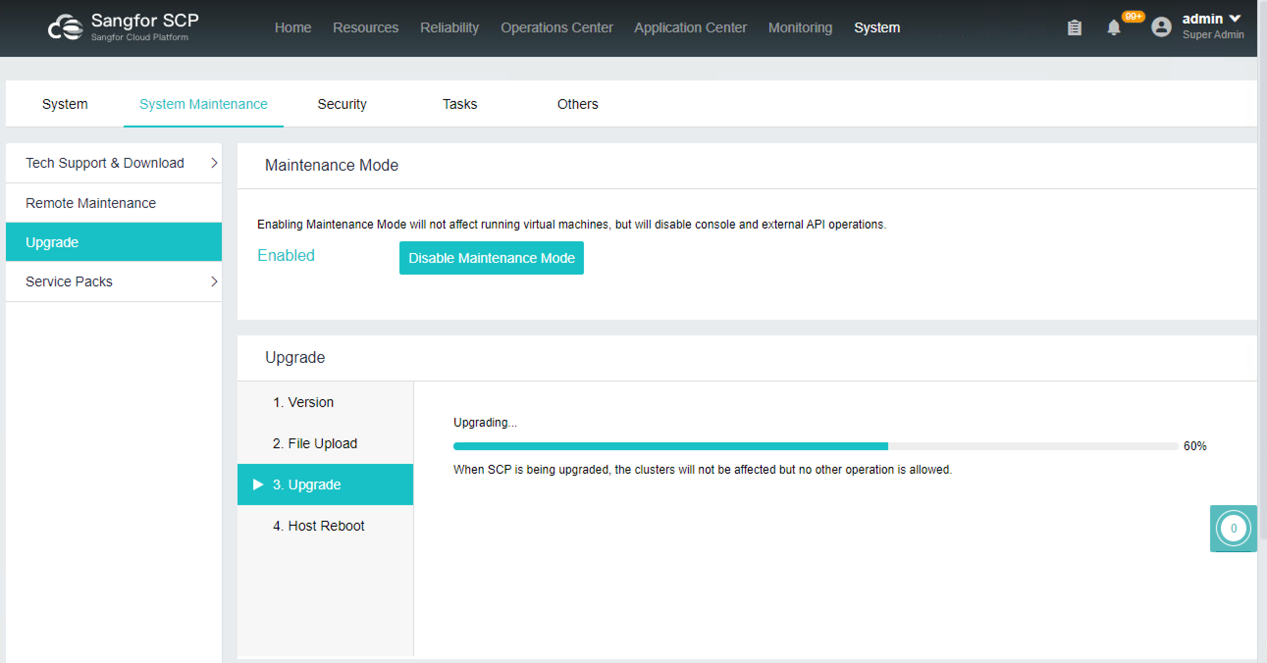Click the Upgrade panel heading
Viewport: 1267px width, 663px height.
click(x=295, y=357)
